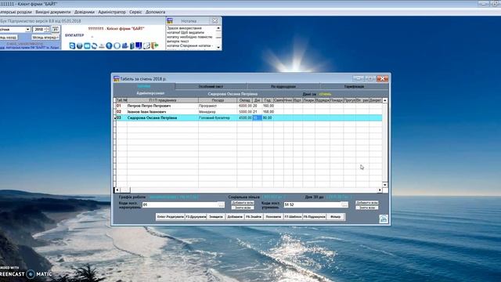The height and width of the screenshot is (282, 501).
Task: Click the Нотатка panel scroll down arrow
Action: [x=218, y=47]
